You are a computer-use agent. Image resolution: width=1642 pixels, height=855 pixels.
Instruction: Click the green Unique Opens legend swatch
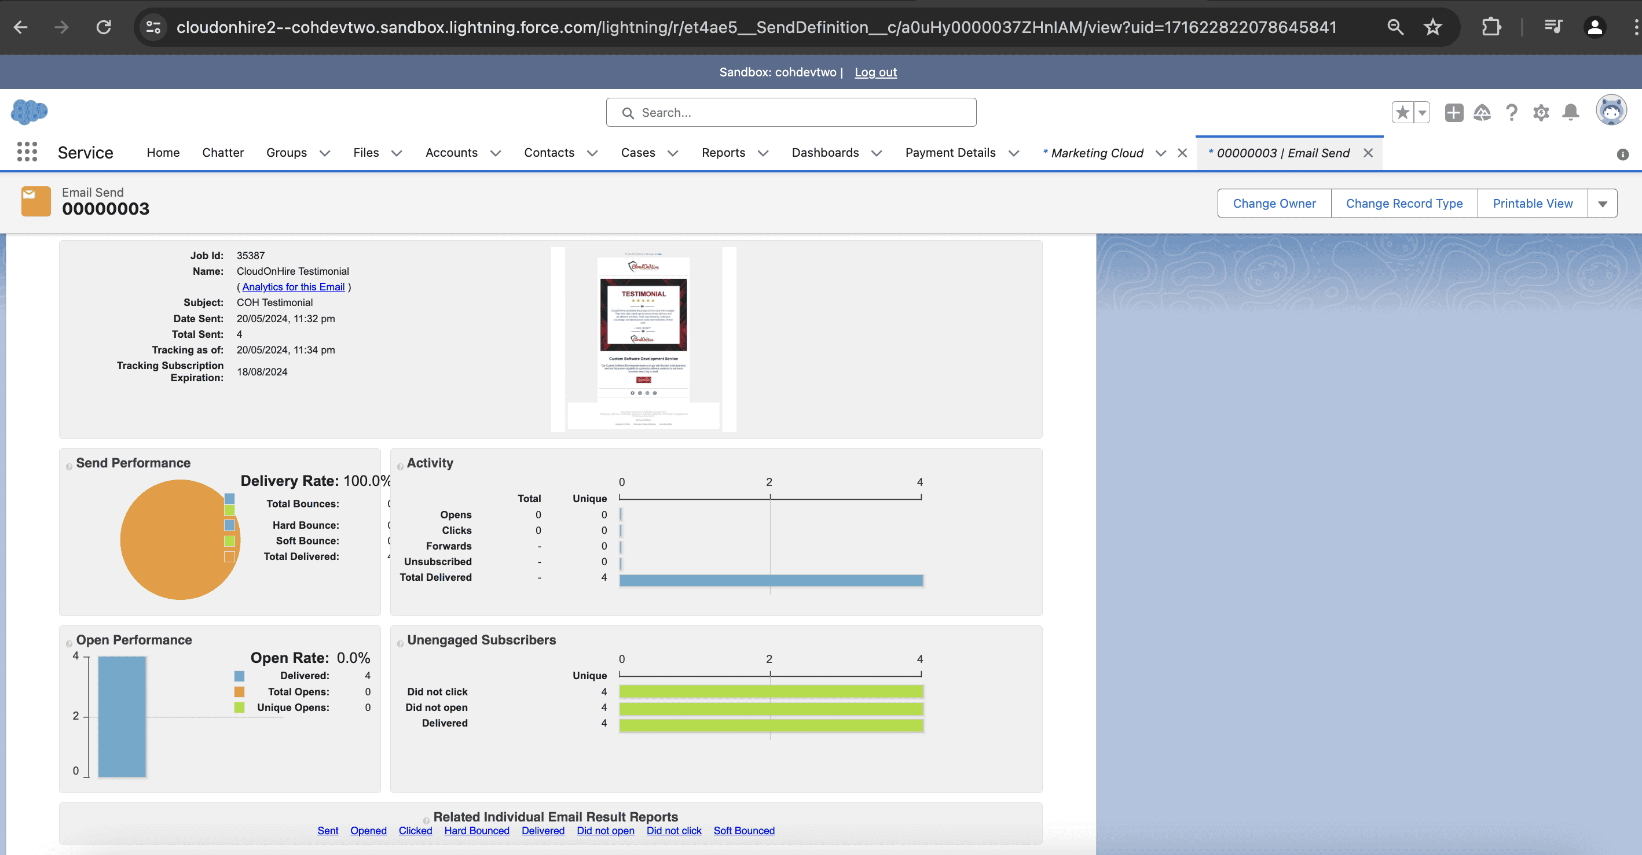click(x=239, y=707)
